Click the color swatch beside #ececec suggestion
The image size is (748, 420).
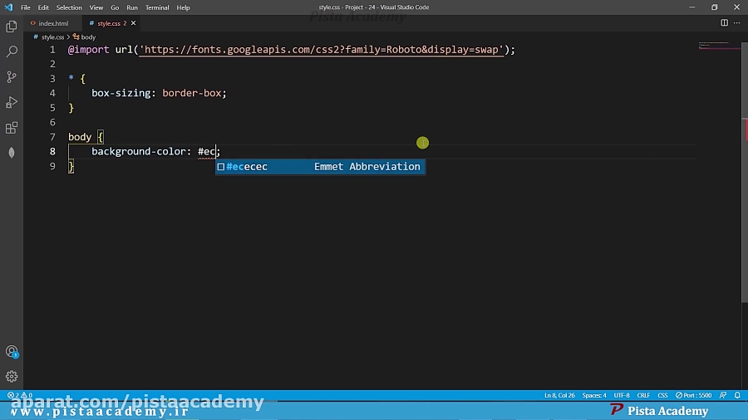click(221, 167)
